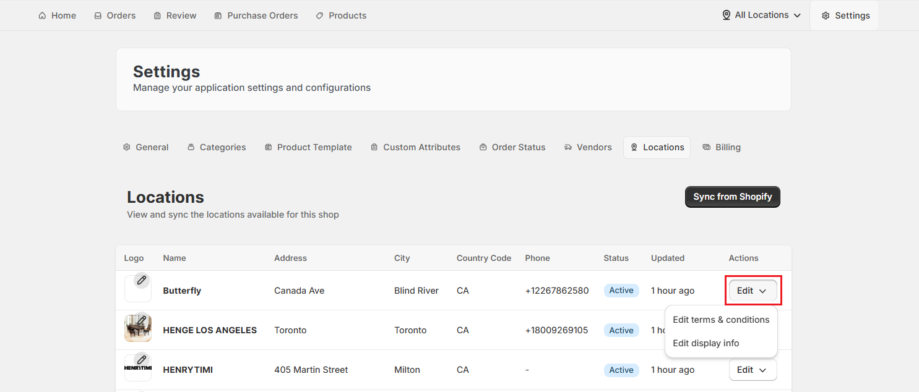Click the Active badge for HENRYTIMI

[x=621, y=370]
